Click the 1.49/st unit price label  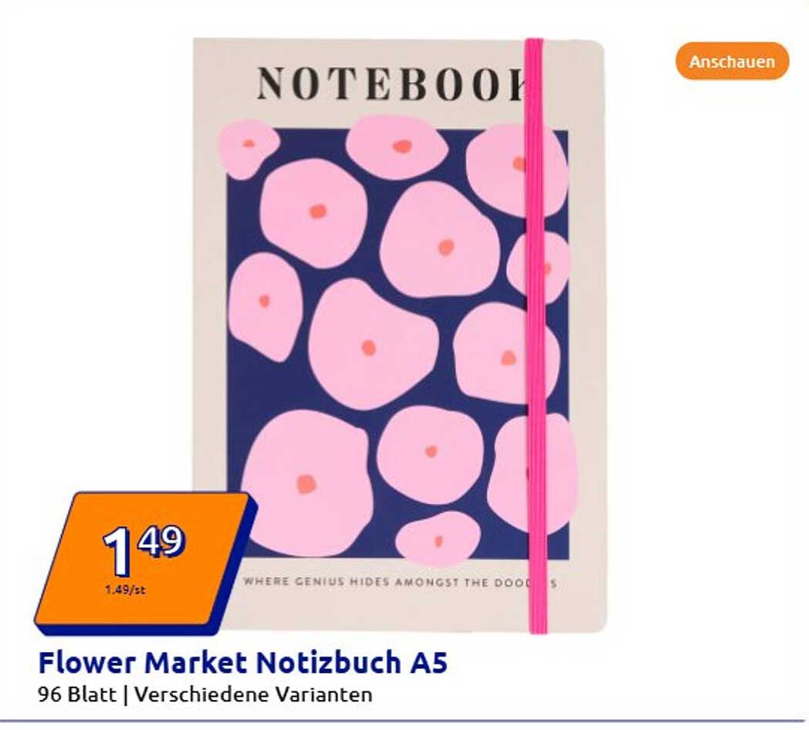point(125,590)
